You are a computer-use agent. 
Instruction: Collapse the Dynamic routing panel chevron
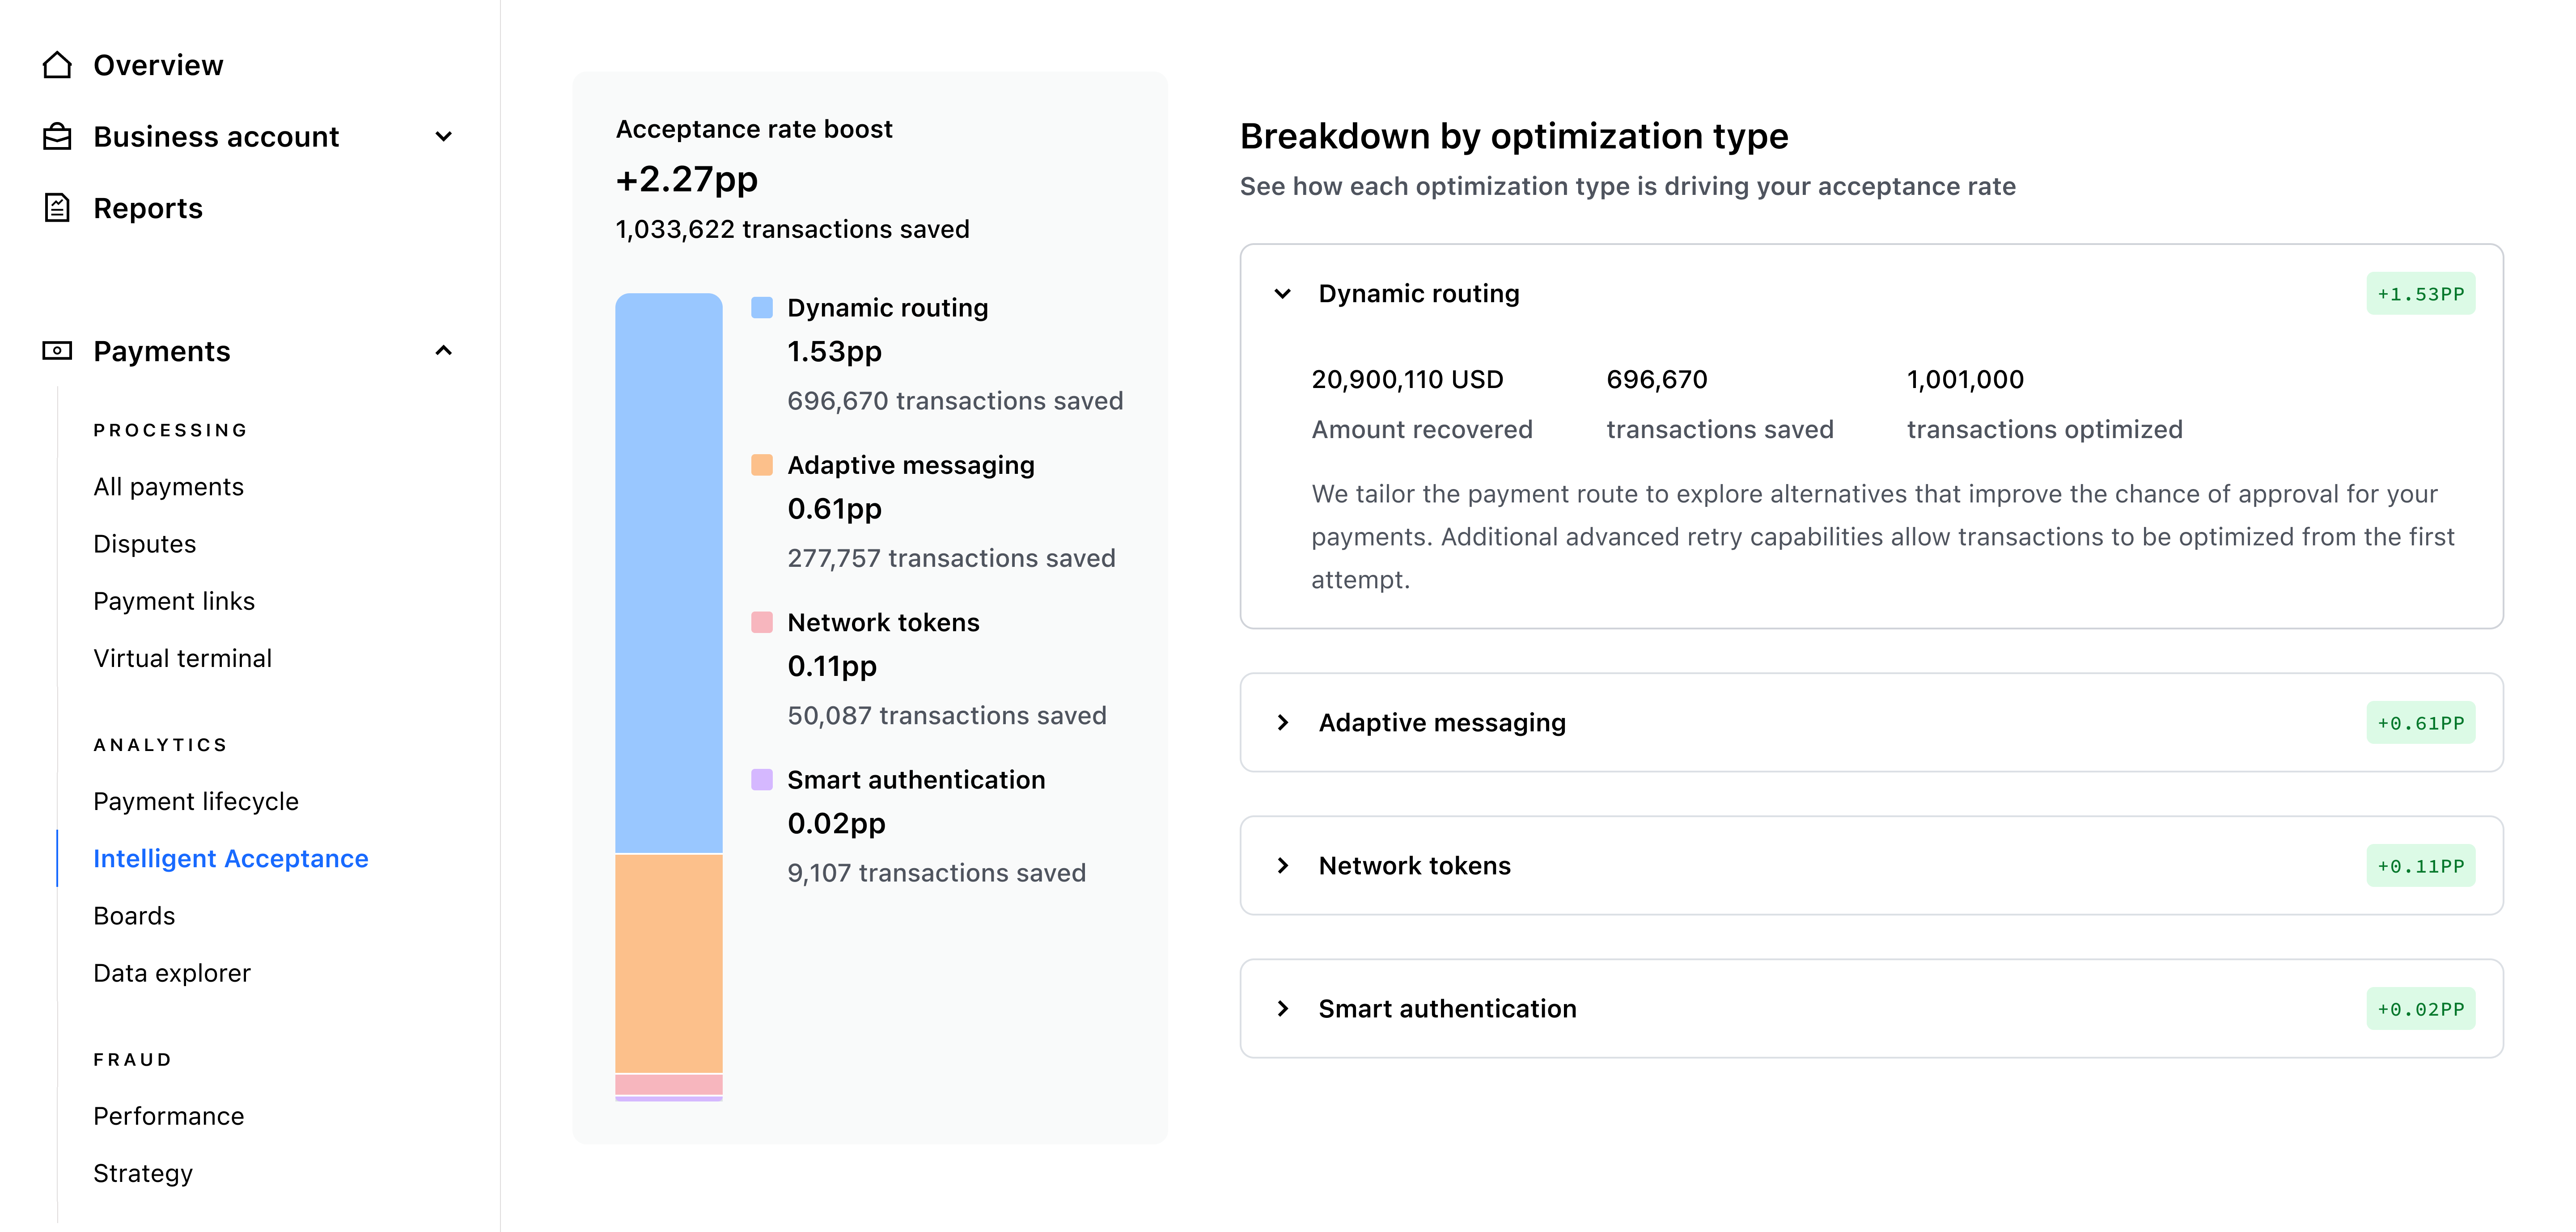[x=1283, y=294]
